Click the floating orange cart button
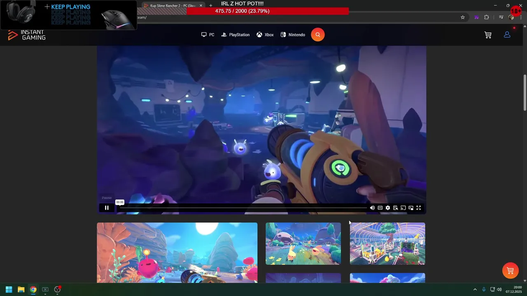Screen dimensions: 527x296 (x=511, y=271)
